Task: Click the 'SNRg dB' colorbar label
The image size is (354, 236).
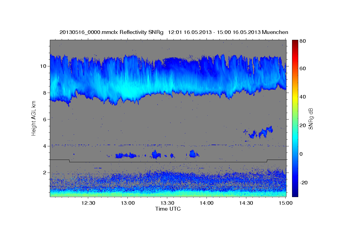Action: coord(311,119)
